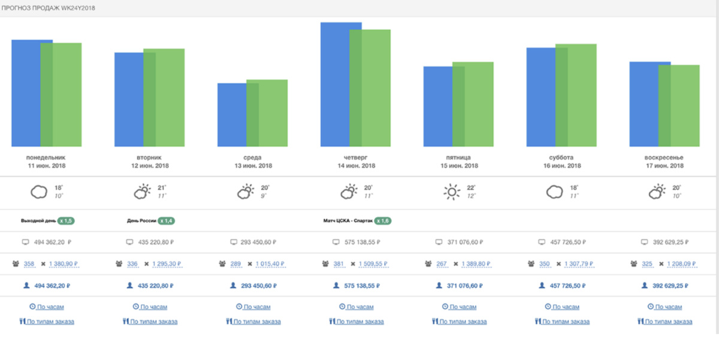719x340 pixels.
Task: Click the partly sunny weather icon for Wednesday 13 June
Action: click(x=246, y=192)
